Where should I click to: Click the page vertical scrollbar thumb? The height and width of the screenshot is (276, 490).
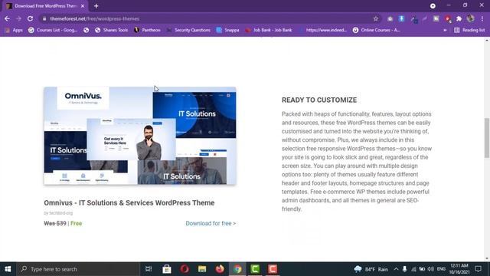click(x=487, y=138)
